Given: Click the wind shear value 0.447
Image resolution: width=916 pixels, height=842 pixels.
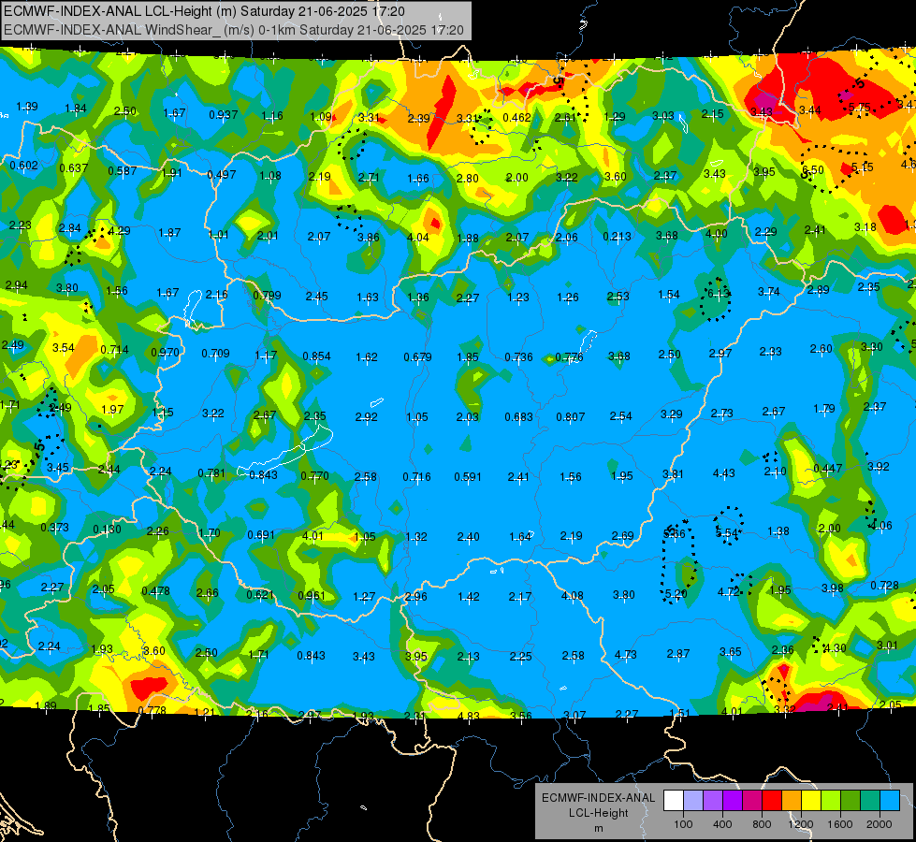Looking at the screenshot, I should point(828,468).
